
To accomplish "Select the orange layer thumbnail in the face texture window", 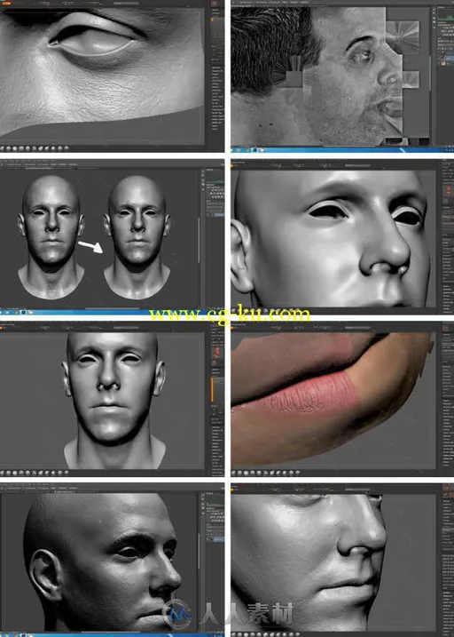I will tap(443, 63).
